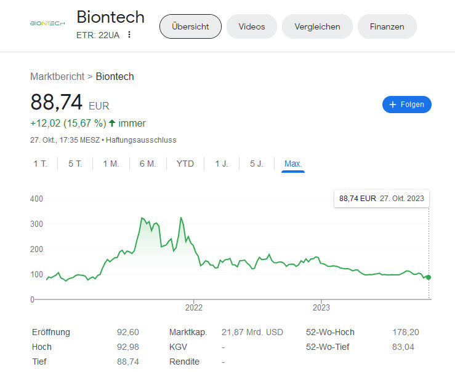Follow Biontech with the Folgen button

407,105
